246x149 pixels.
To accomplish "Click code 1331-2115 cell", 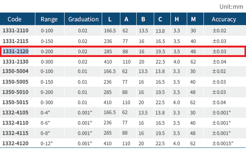I will point(16,41).
